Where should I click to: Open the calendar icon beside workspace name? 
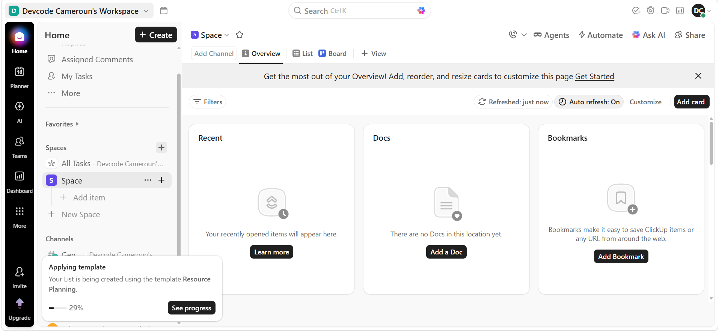tap(164, 11)
